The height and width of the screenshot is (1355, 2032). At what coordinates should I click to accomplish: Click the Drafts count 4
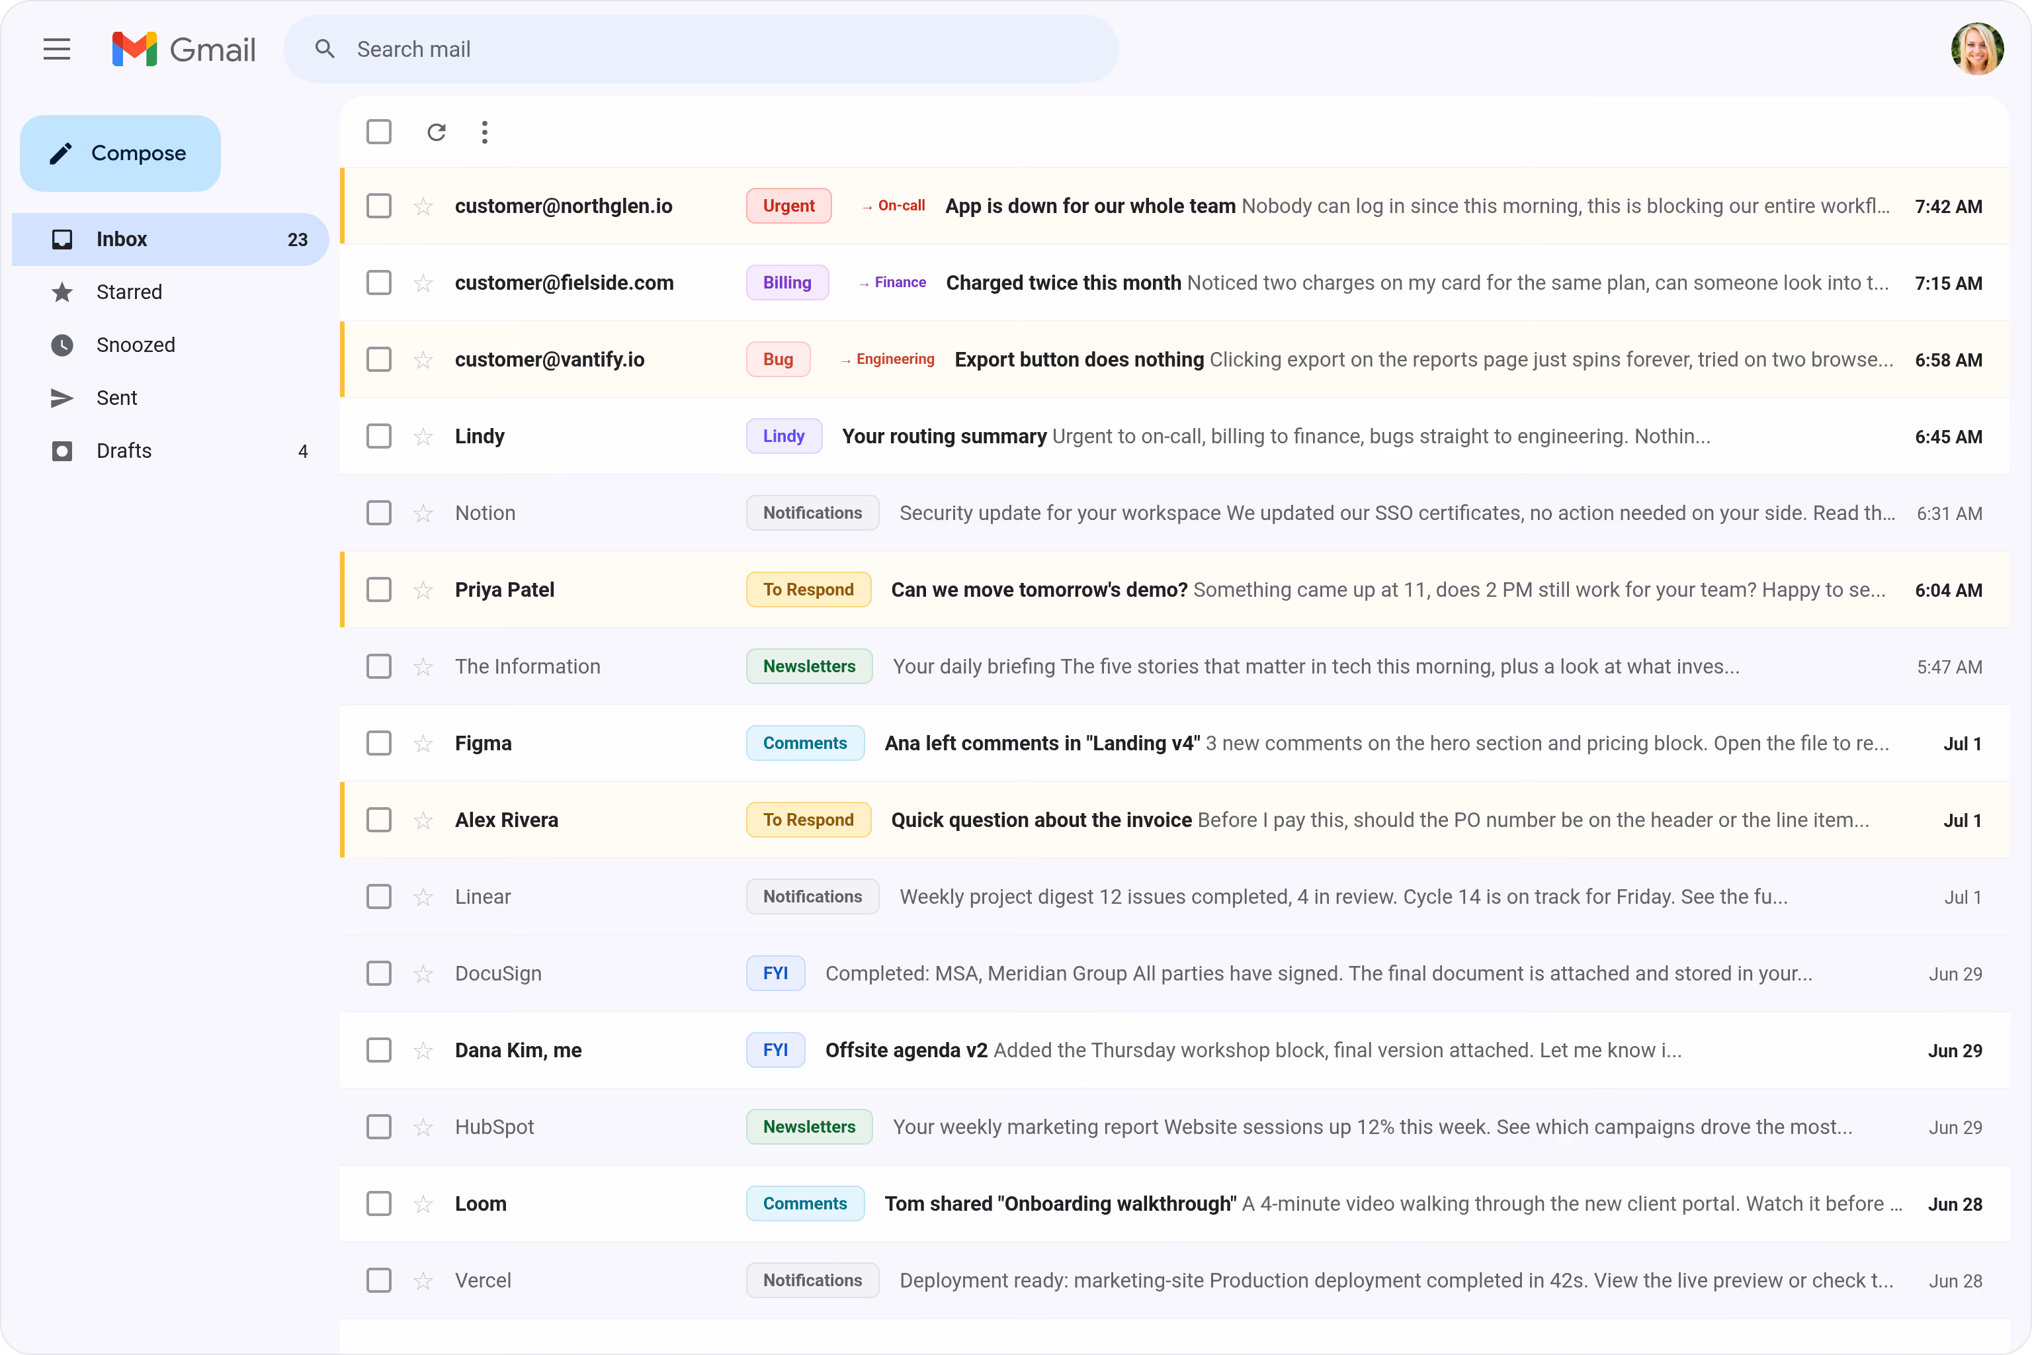pos(303,452)
